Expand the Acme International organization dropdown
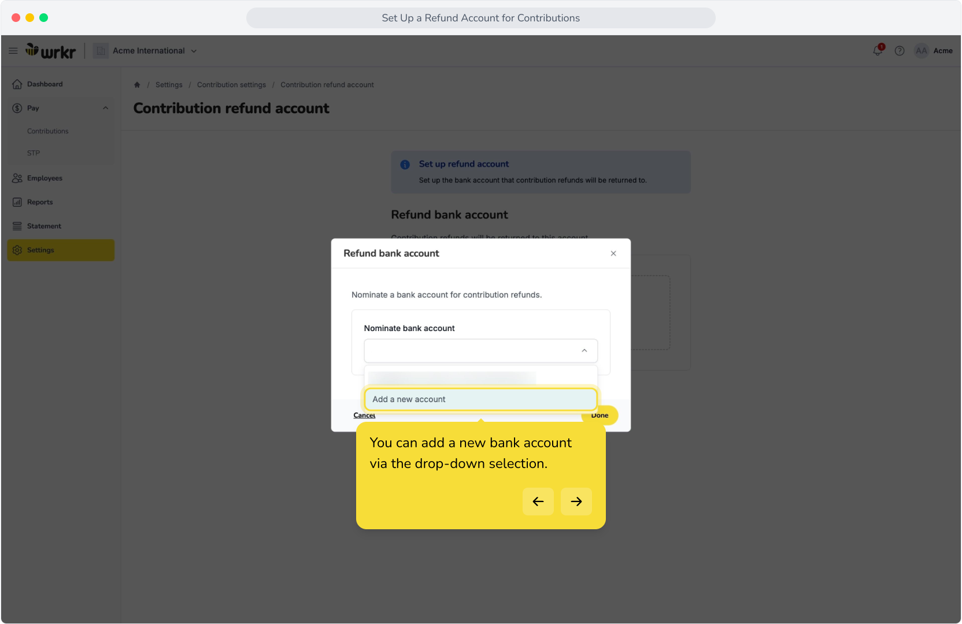 194,51
